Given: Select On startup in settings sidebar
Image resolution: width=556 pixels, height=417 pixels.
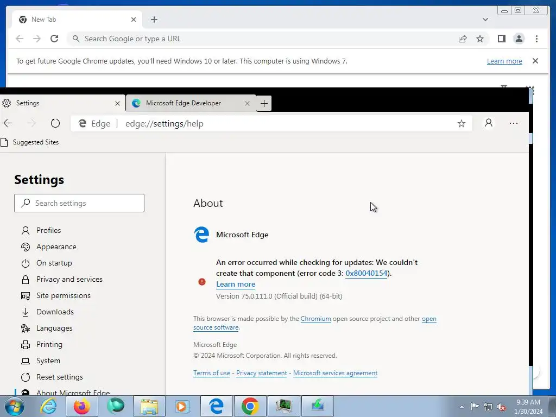Looking at the screenshot, I should tap(54, 263).
